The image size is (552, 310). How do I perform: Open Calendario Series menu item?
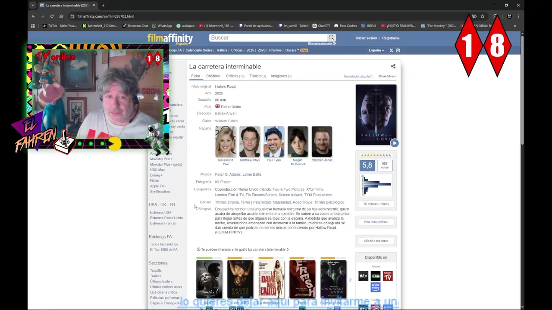tap(199, 50)
